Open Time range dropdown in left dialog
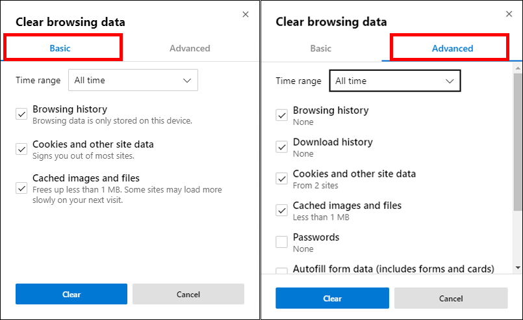Viewport: 523px width, 320px height. [133, 80]
